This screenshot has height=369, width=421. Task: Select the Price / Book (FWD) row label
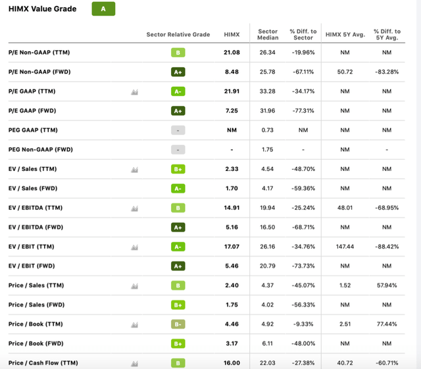(36, 344)
